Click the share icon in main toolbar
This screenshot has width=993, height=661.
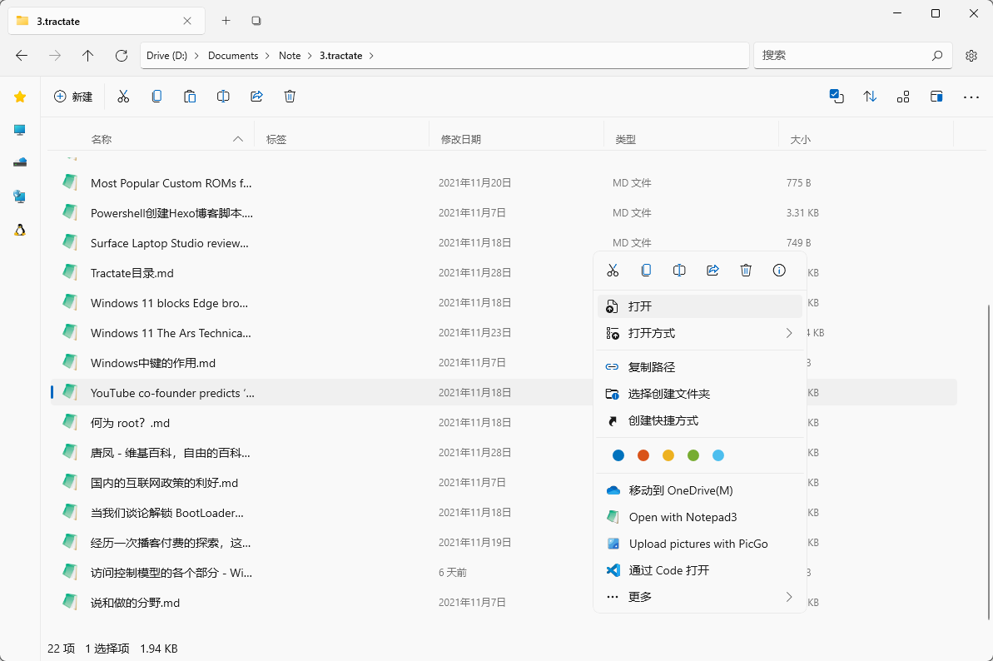(x=256, y=97)
